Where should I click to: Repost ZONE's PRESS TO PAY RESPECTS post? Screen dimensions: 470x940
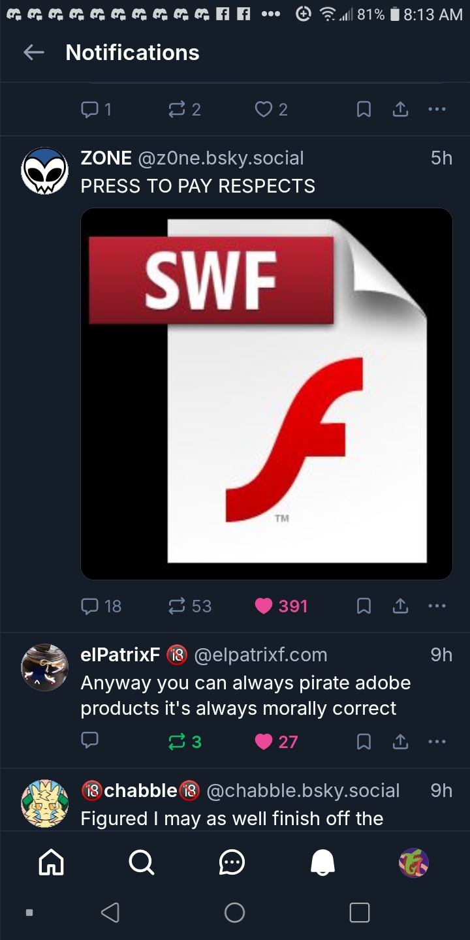[x=177, y=606]
